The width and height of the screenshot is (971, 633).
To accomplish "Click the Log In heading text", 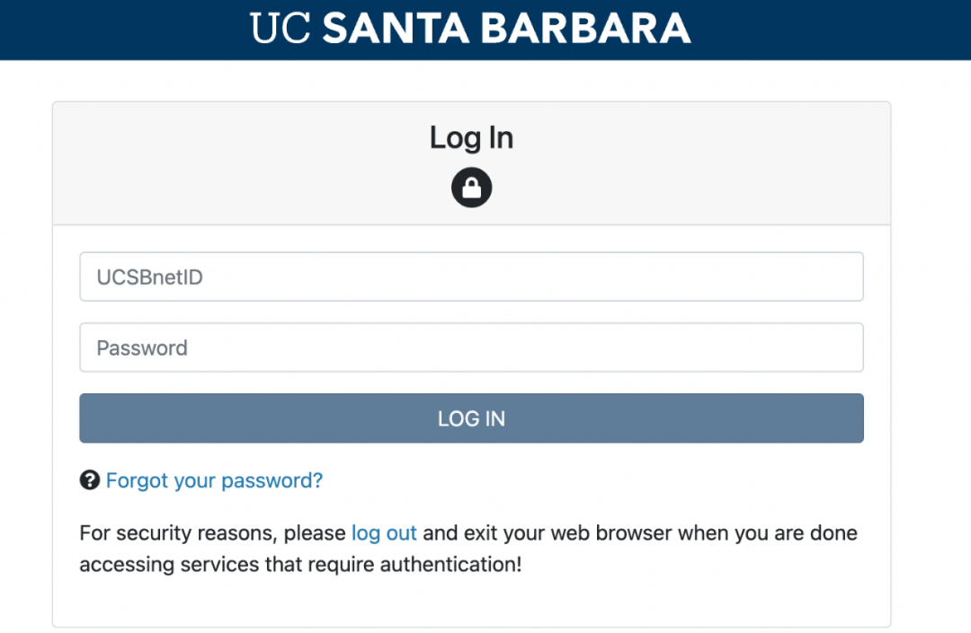I will tap(471, 137).
